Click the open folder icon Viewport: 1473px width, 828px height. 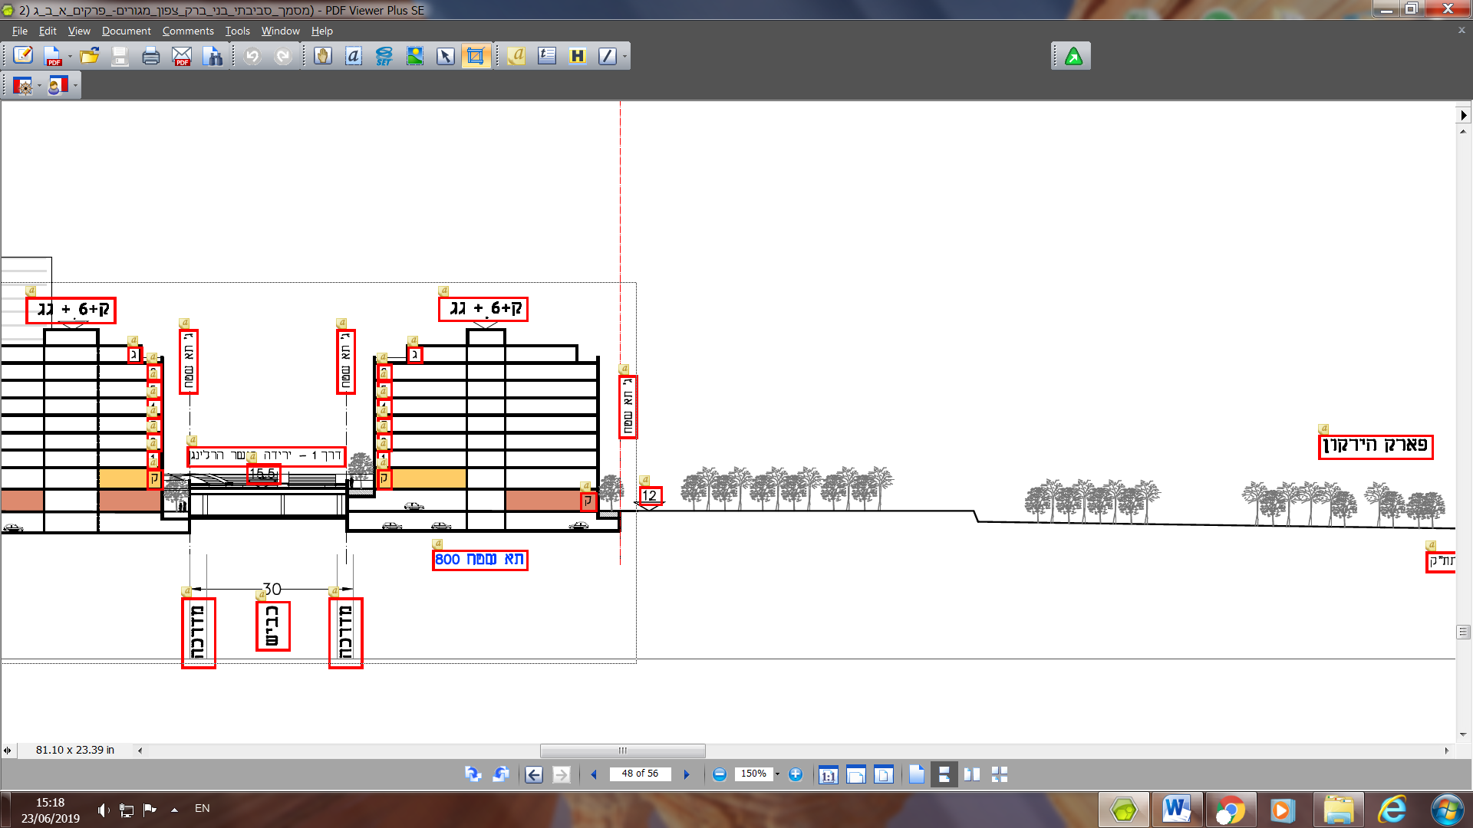pyautogui.click(x=90, y=56)
